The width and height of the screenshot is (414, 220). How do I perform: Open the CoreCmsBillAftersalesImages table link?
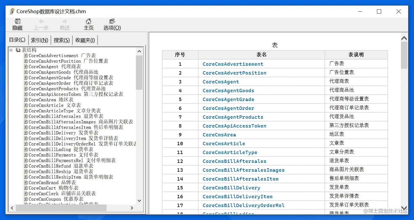pyautogui.click(x=244, y=170)
